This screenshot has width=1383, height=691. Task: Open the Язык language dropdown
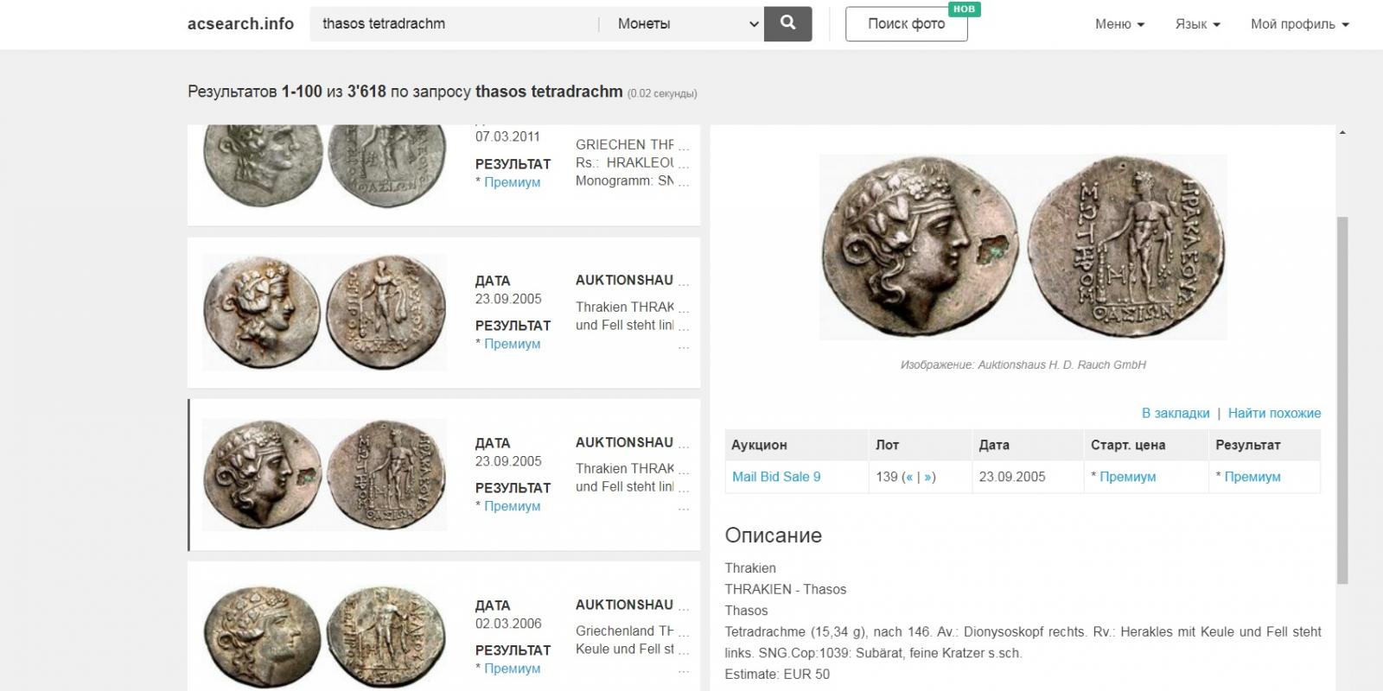pyautogui.click(x=1197, y=24)
